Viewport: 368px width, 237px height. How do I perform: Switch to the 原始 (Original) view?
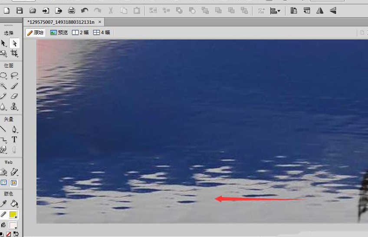pyautogui.click(x=36, y=32)
